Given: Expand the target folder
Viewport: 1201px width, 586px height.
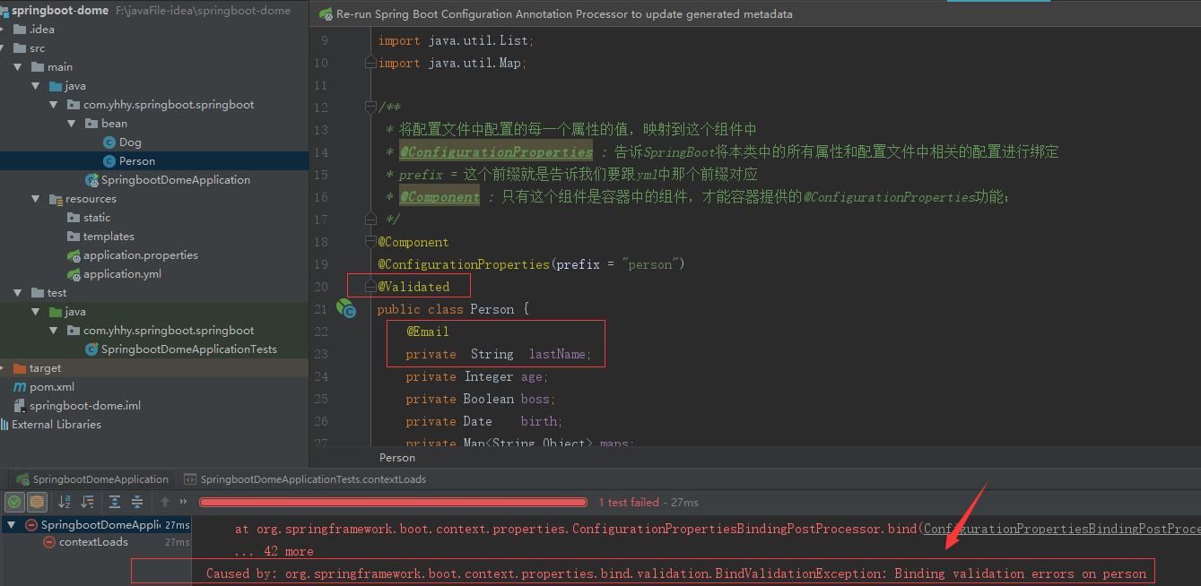Looking at the screenshot, I should pos(4,367).
